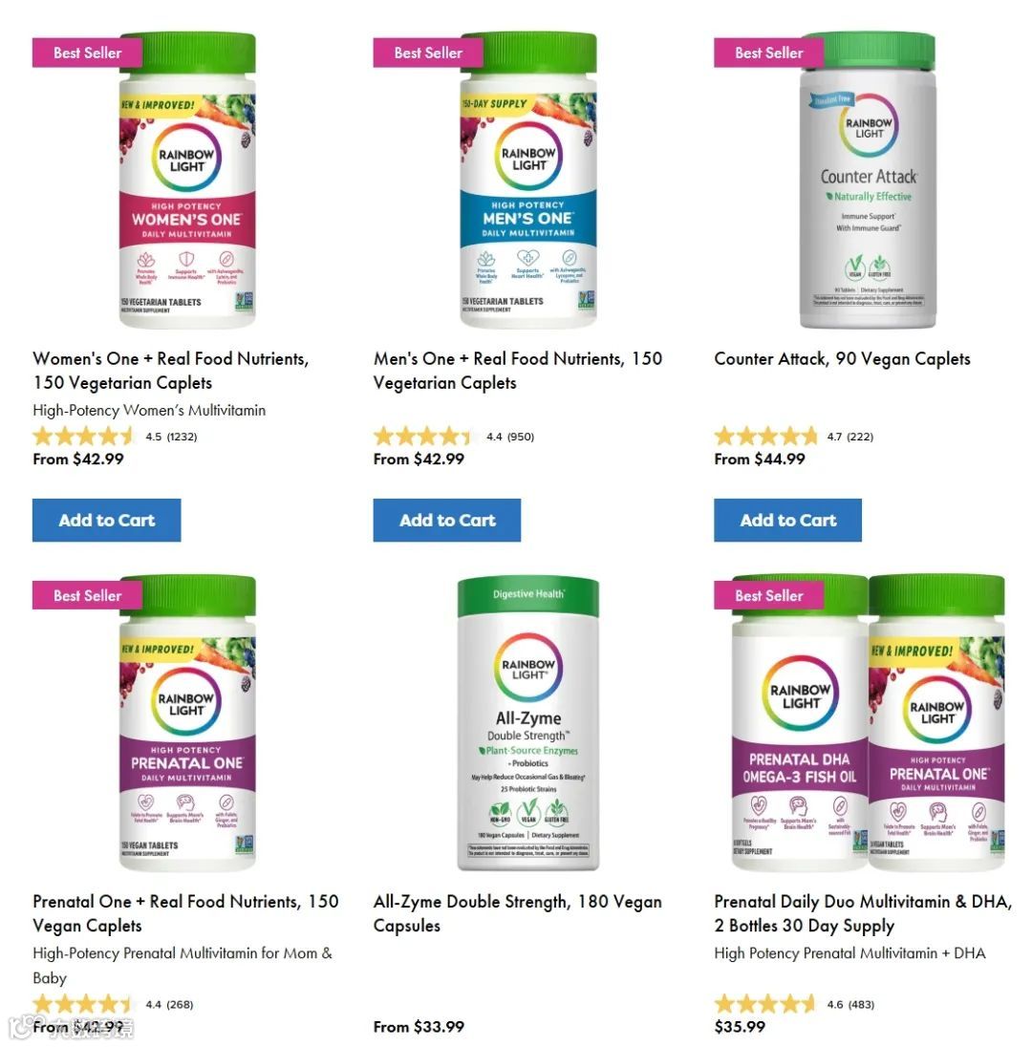Image resolution: width=1032 pixels, height=1047 pixels.
Task: Click Best Seller badge on Women's One
Action: click(x=88, y=53)
